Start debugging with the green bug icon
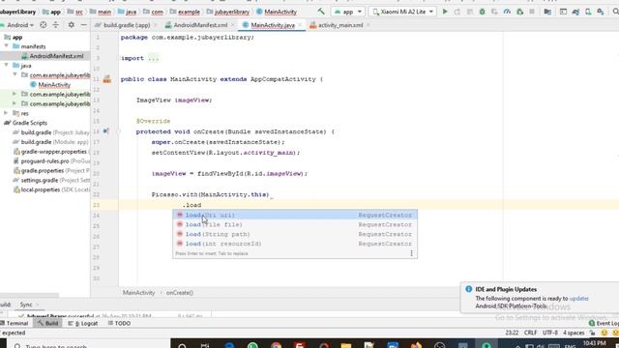This screenshot has width=619, height=348. point(482,12)
